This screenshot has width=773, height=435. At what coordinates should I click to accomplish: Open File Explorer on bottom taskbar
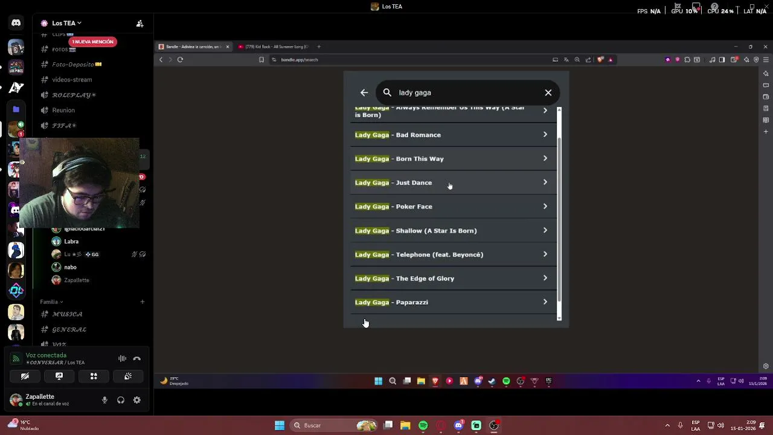tap(405, 425)
